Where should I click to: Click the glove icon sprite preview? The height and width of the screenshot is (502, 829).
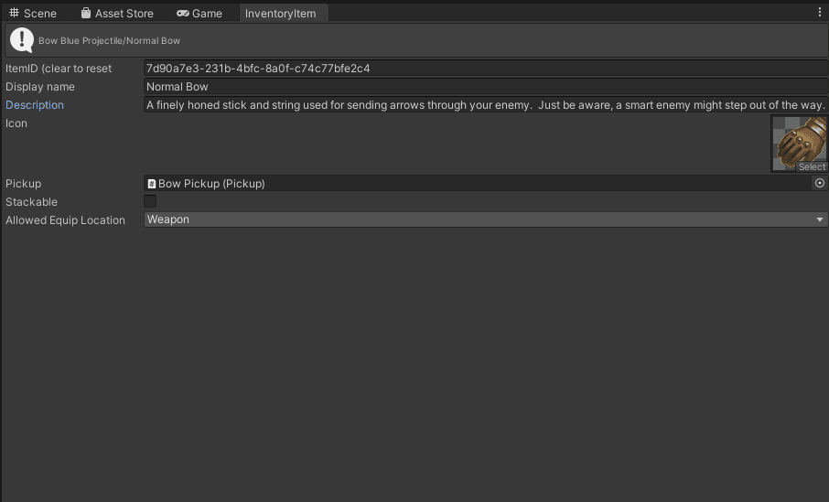[x=799, y=144]
